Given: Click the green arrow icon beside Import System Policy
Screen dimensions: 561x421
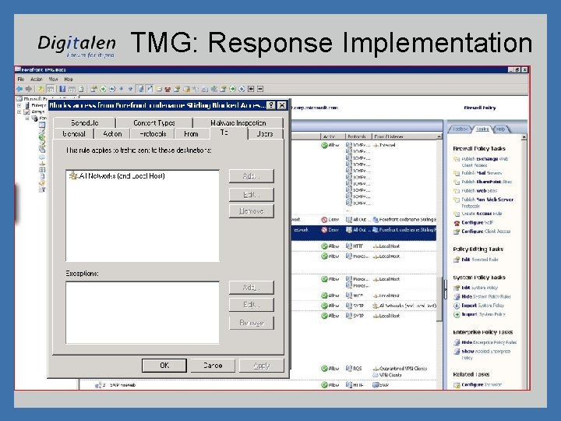Looking at the screenshot, I should pyautogui.click(x=457, y=315).
